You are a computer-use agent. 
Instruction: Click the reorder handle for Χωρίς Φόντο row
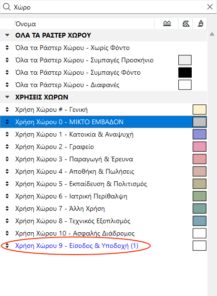[x=7, y=48]
